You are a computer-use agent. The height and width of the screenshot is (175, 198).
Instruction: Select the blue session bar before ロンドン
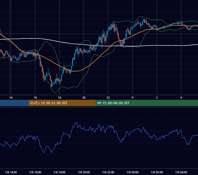click(14, 103)
